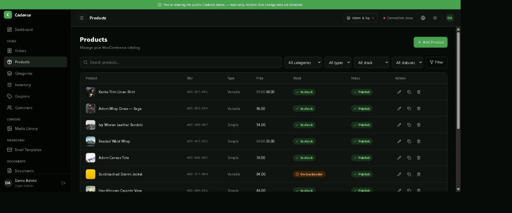This screenshot has height=213, width=512.
Task: Click the Connection issue status indicator
Action: coord(398,18)
